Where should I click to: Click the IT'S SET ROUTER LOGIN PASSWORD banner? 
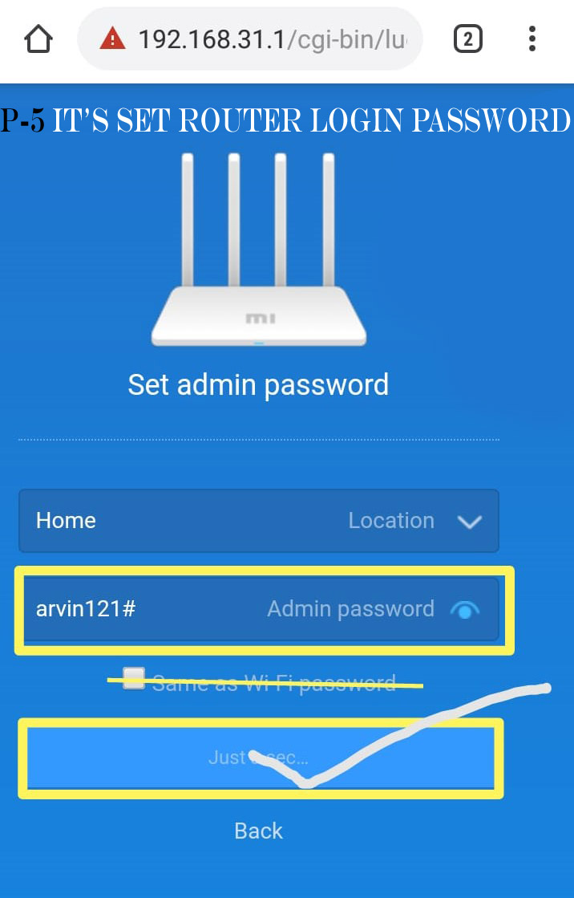(x=311, y=120)
